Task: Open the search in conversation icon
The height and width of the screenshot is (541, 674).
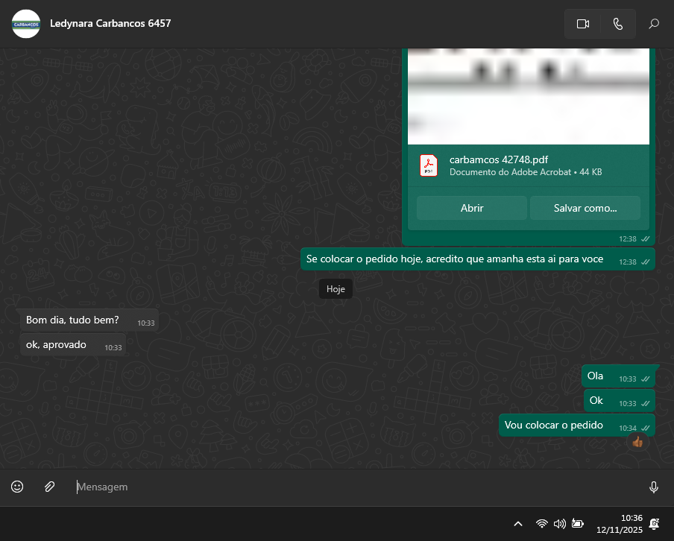Action: point(654,24)
